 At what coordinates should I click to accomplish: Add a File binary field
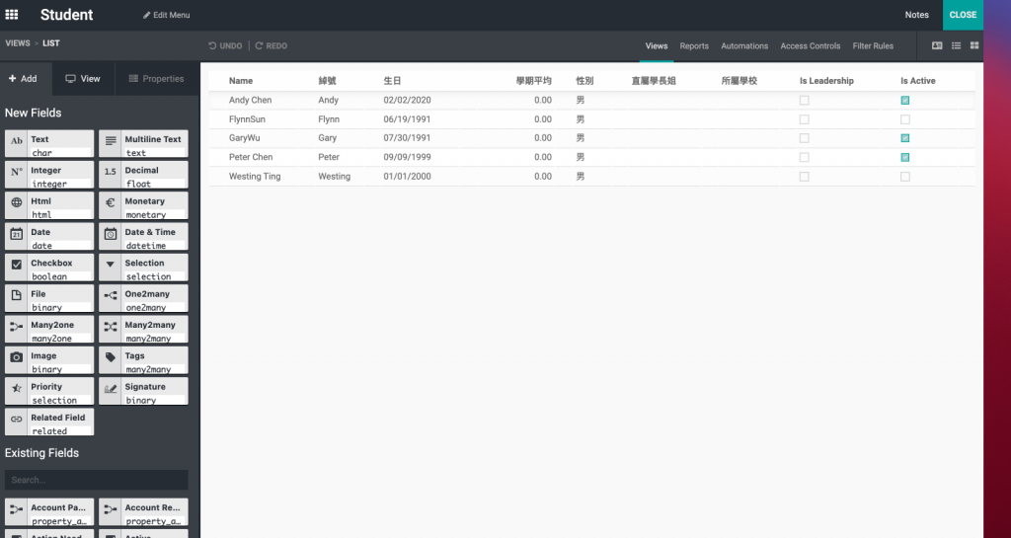point(49,298)
